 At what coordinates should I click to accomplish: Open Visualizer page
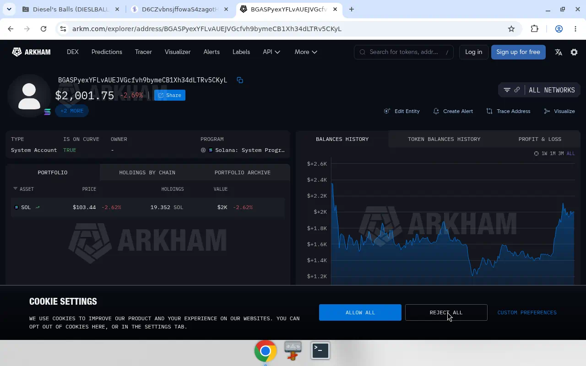[178, 52]
